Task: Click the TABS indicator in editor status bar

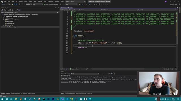Action: (172, 69)
